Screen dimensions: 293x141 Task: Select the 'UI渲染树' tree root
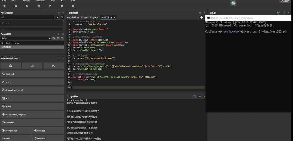point(32,47)
